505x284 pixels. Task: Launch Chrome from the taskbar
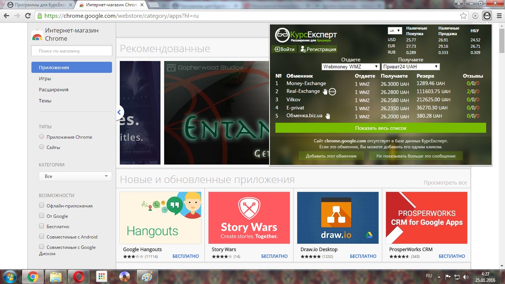pos(33,277)
